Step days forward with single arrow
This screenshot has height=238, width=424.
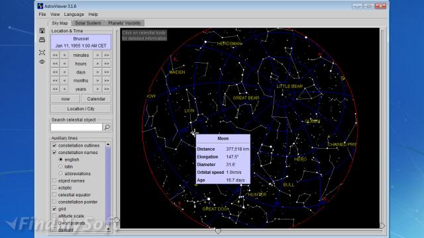(97, 72)
